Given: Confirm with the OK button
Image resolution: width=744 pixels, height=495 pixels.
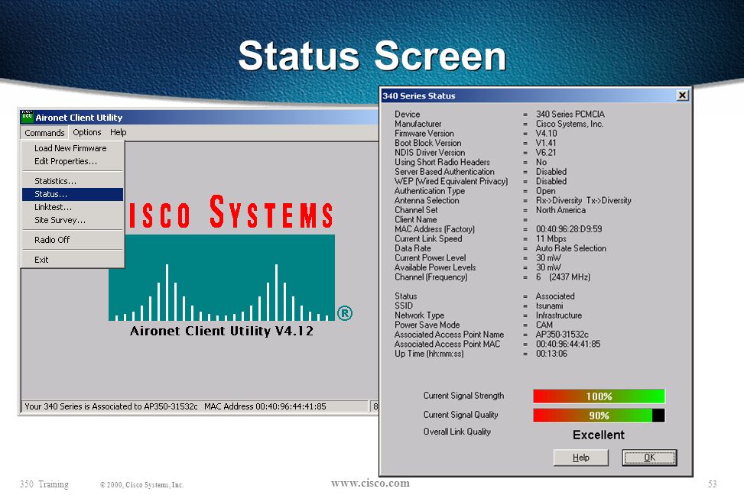Looking at the screenshot, I should coord(649,458).
